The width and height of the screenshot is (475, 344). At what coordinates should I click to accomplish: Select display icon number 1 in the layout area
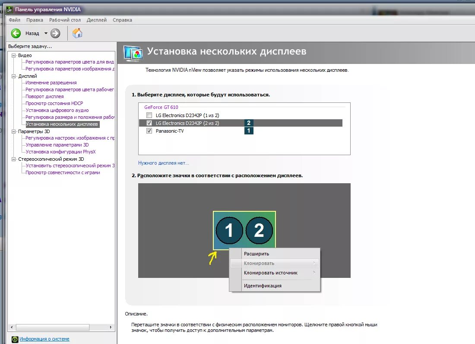point(229,230)
